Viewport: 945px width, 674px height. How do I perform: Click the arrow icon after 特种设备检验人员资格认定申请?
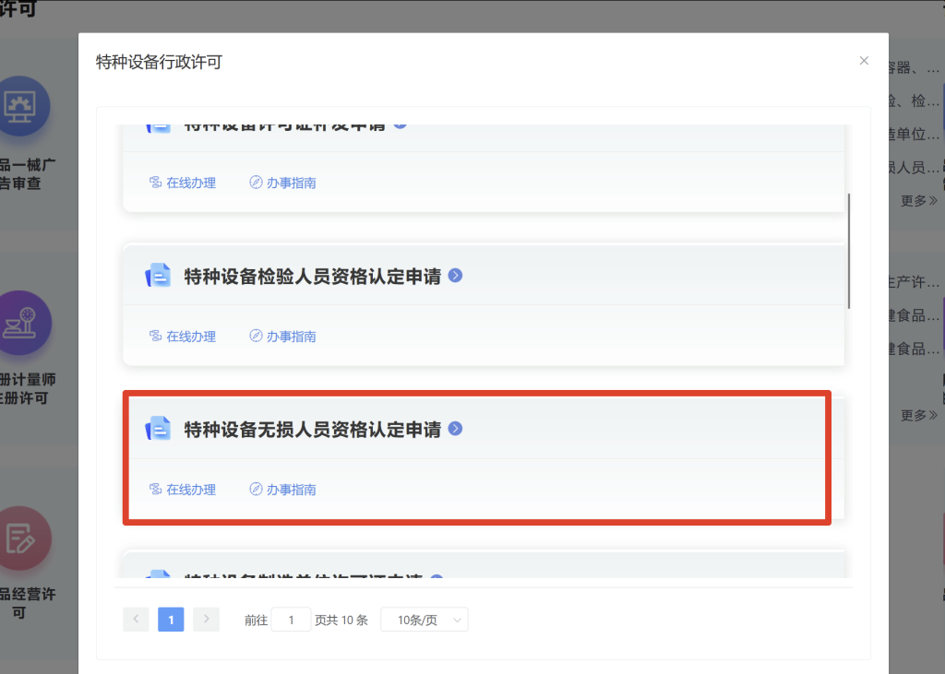[456, 276]
